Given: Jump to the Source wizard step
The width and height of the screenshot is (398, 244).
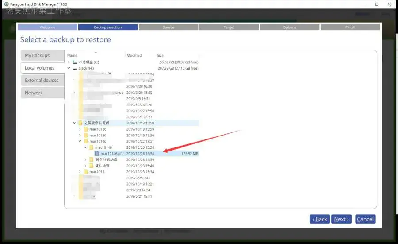Looking at the screenshot, I should click(x=168, y=27).
